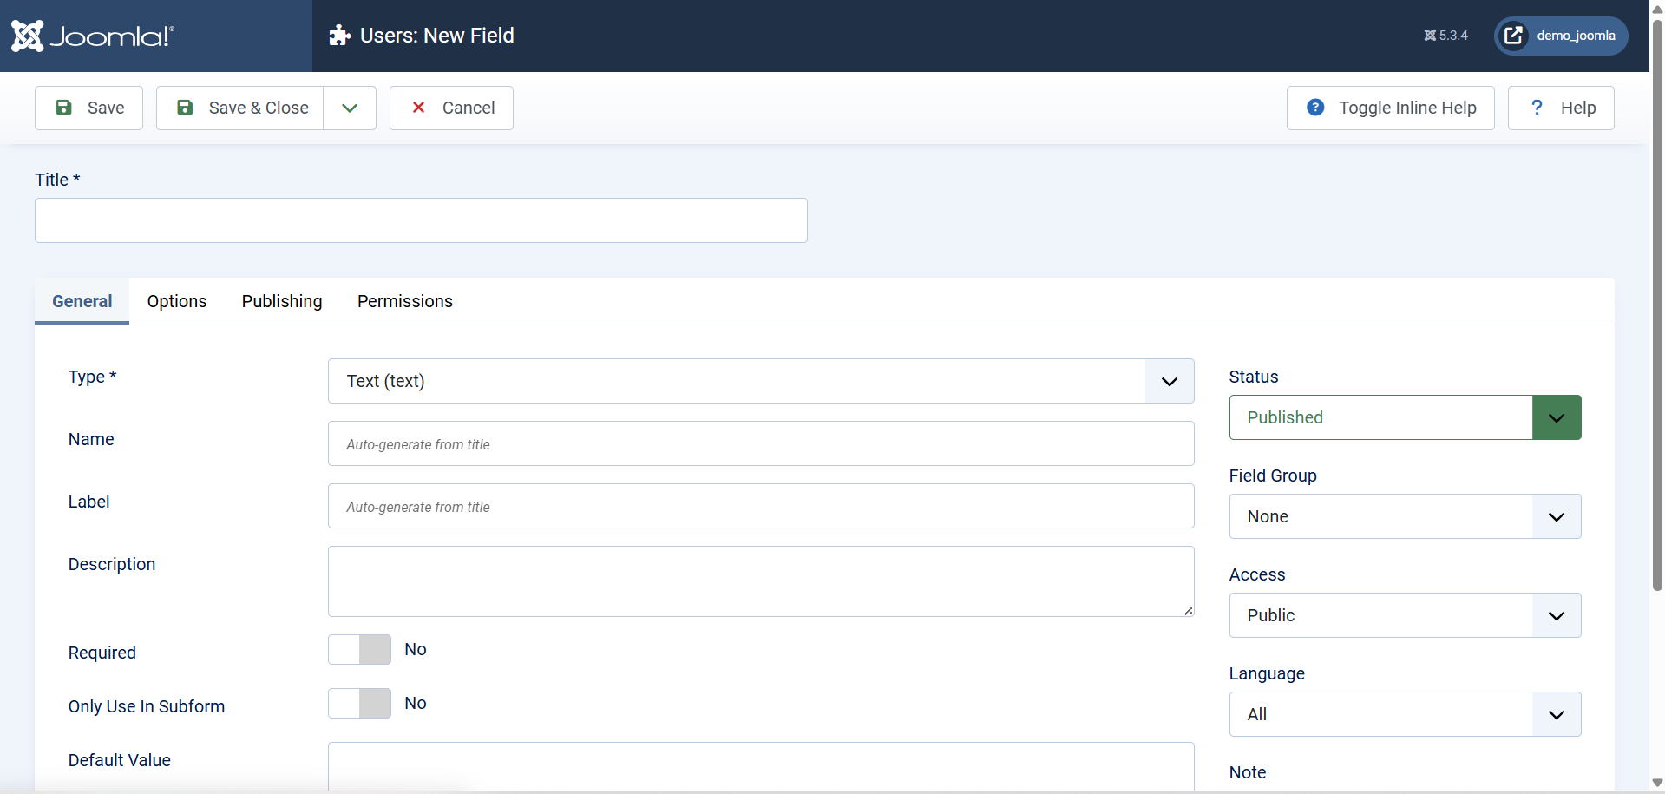1665x794 pixels.
Task: Toggle the Only Use In Subform switch
Action: coord(359,704)
